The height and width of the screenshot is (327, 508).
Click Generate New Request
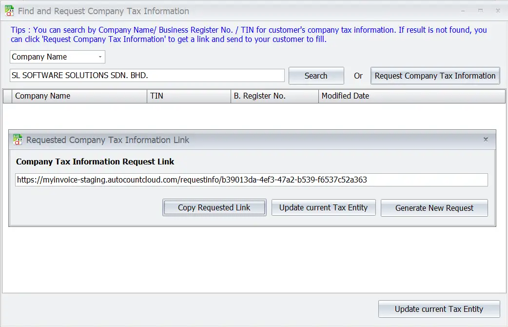433,208
